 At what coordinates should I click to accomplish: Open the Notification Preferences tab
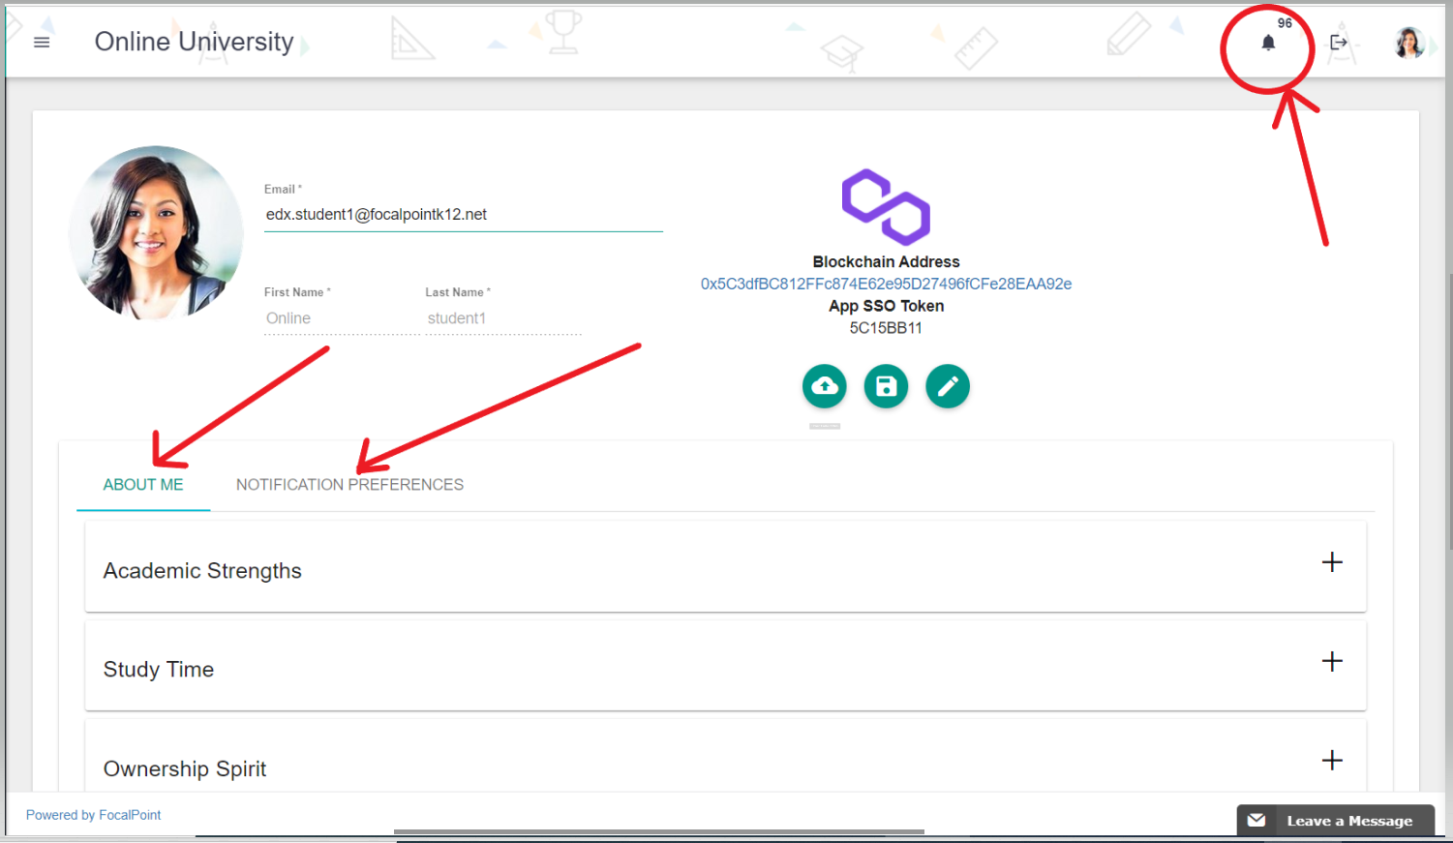tap(349, 485)
